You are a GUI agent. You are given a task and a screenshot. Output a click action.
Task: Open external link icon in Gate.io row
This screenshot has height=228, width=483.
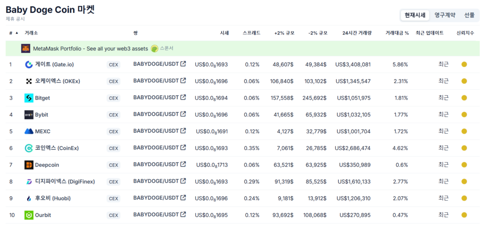183,64
